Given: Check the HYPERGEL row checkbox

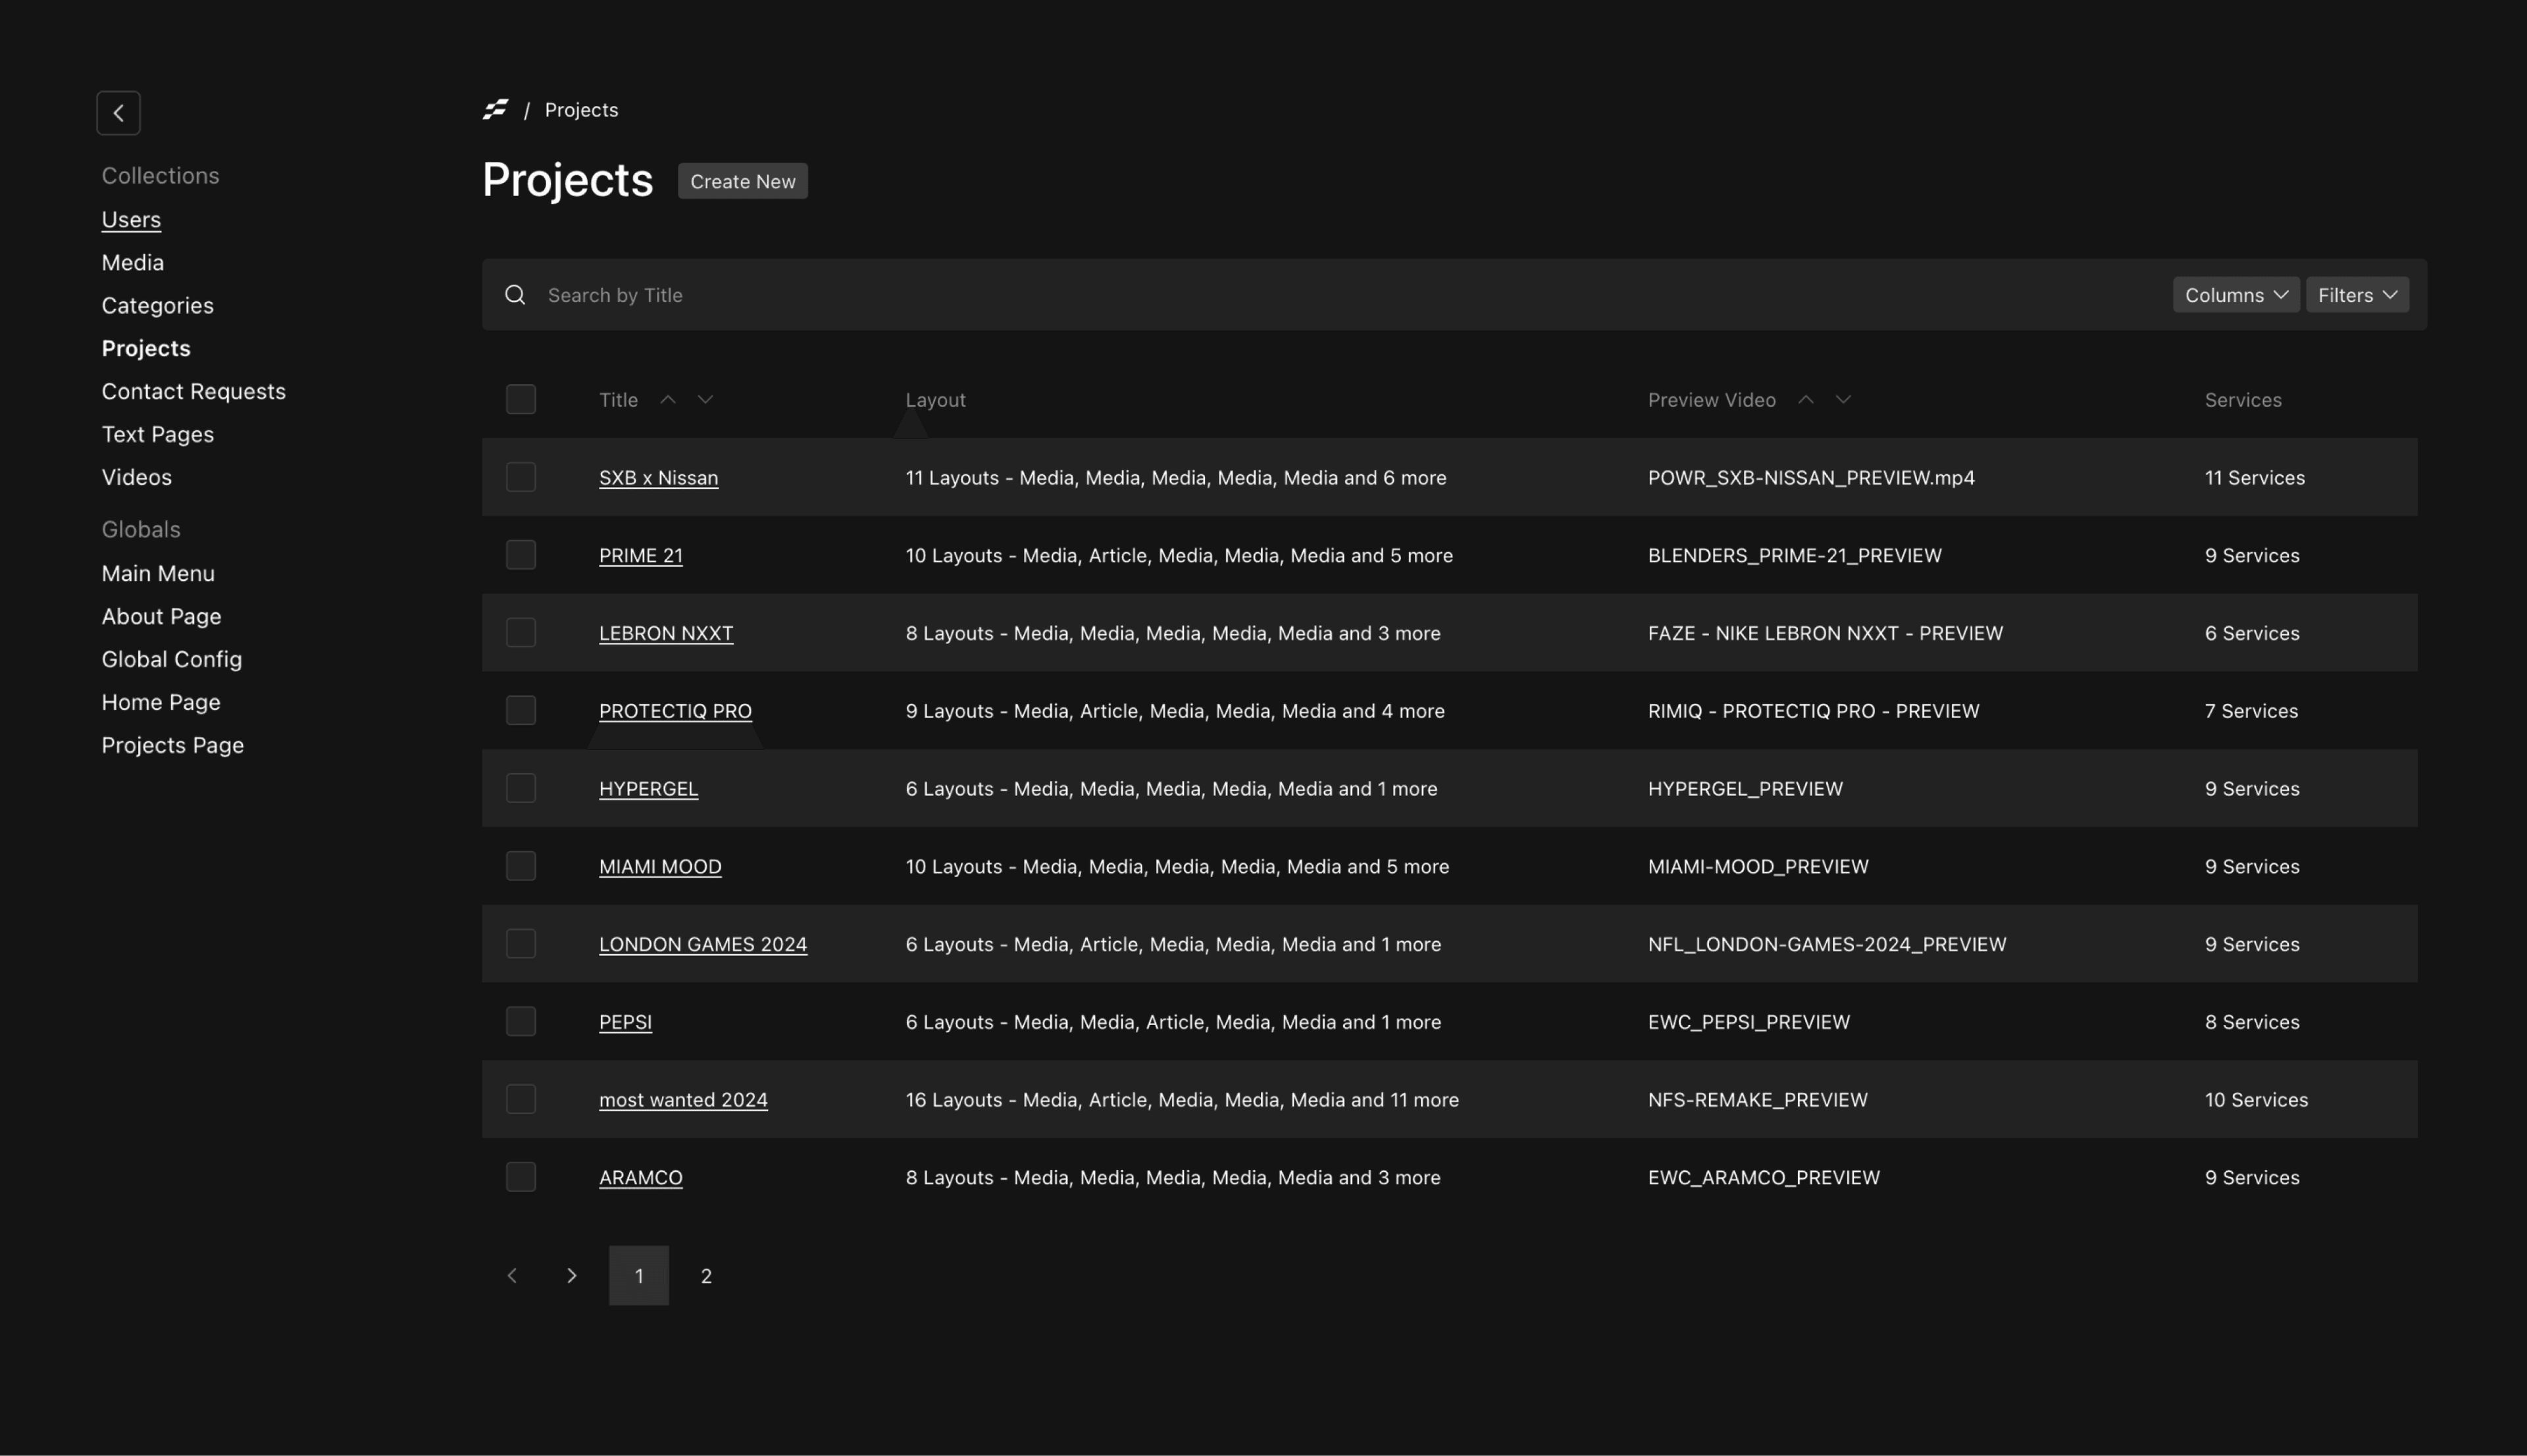Looking at the screenshot, I should [521, 788].
